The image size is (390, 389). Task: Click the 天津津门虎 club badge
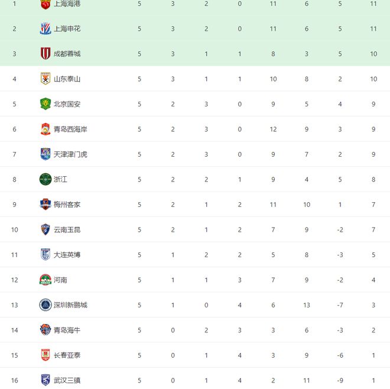45,154
